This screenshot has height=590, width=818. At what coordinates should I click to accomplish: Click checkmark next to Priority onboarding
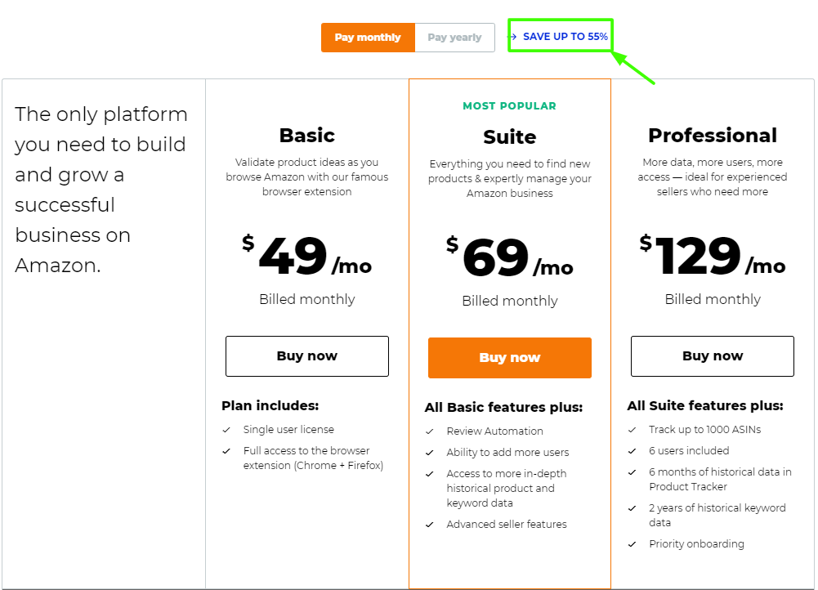[632, 544]
